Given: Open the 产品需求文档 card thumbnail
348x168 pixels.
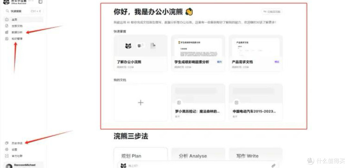Looking at the screenshot, I should (x=256, y=46).
